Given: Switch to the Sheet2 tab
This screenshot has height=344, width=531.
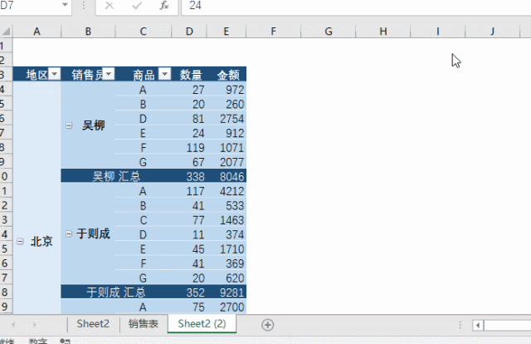Looking at the screenshot, I should pos(93,323).
